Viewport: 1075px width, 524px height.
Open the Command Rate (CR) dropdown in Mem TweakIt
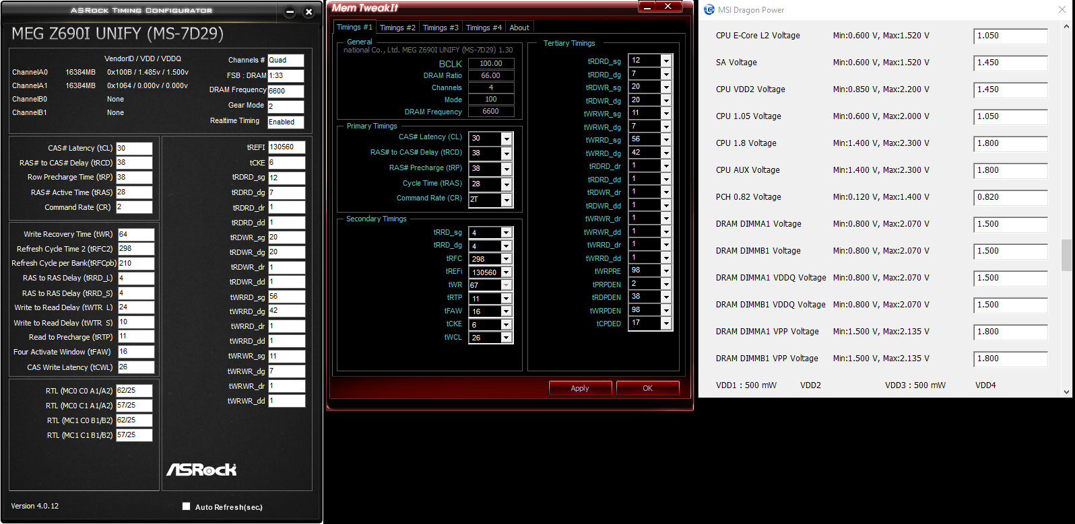tap(507, 200)
